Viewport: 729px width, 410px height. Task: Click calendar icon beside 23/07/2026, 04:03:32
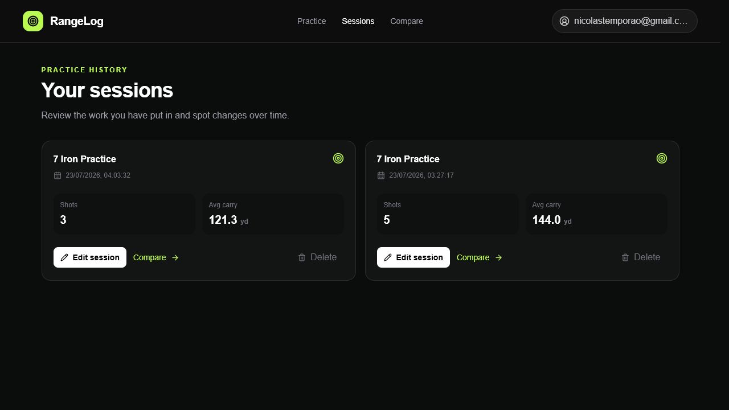click(58, 175)
